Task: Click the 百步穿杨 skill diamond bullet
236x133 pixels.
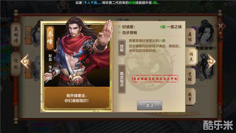Action: (119, 33)
